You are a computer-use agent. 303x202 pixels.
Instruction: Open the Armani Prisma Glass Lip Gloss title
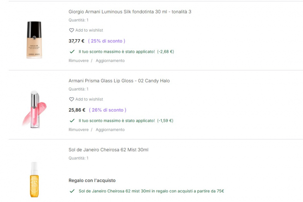pyautogui.click(x=119, y=81)
